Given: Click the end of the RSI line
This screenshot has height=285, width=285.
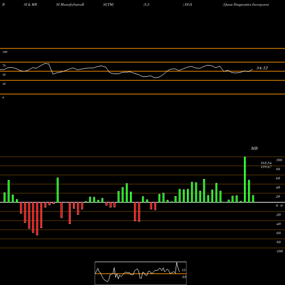Looking at the screenshot, I should (253, 70).
